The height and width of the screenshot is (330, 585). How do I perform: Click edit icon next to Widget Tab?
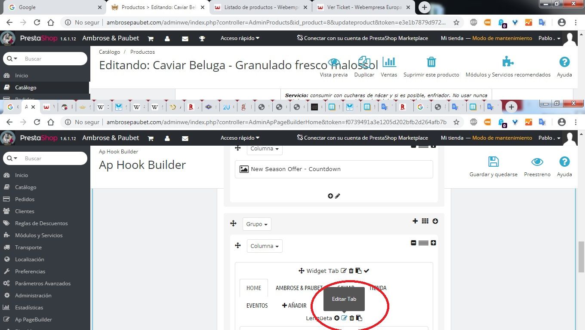(343, 271)
